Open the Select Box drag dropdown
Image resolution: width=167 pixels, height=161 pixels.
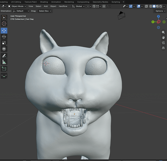click(45, 11)
